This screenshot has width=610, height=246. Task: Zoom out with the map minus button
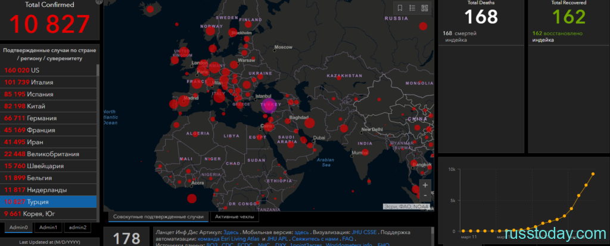coord(425,195)
